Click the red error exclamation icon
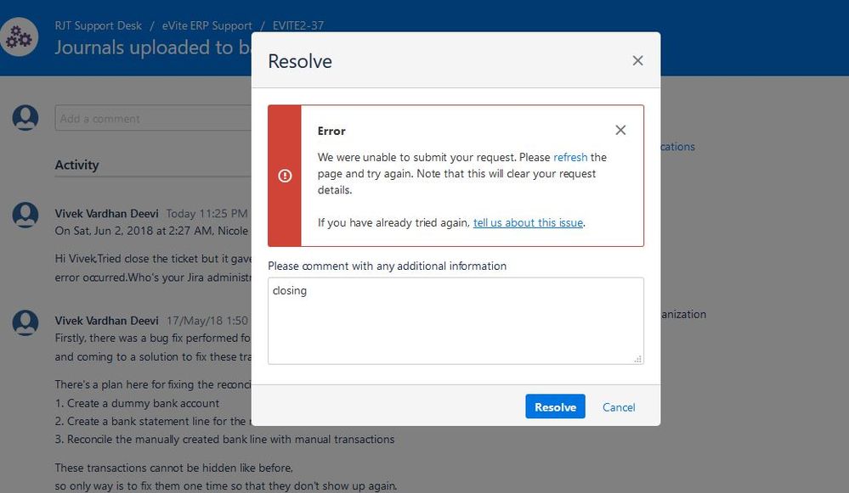The image size is (849, 493). click(285, 176)
